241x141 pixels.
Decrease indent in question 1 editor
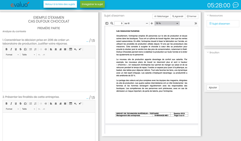41,49
